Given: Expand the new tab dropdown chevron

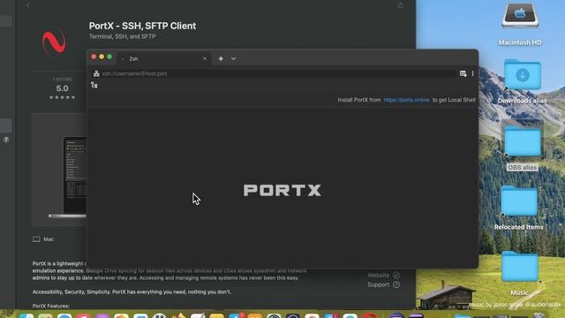Looking at the screenshot, I should pyautogui.click(x=233, y=58).
